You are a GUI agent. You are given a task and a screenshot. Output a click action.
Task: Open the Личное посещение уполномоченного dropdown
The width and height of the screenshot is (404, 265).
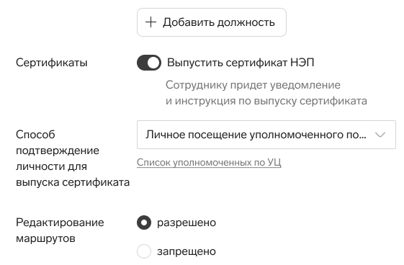point(266,135)
